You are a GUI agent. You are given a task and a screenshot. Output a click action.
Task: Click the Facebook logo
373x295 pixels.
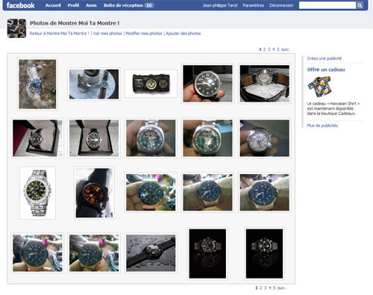tap(20, 5)
